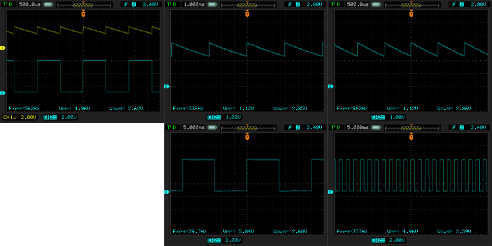Click the orange T trigger marker in the Freq=962Hz capture
The image size is (492, 246).
pyautogui.click(x=411, y=14)
